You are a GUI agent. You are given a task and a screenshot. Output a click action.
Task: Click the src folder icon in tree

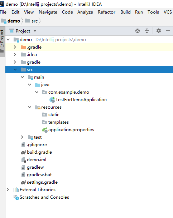click(x=23, y=70)
